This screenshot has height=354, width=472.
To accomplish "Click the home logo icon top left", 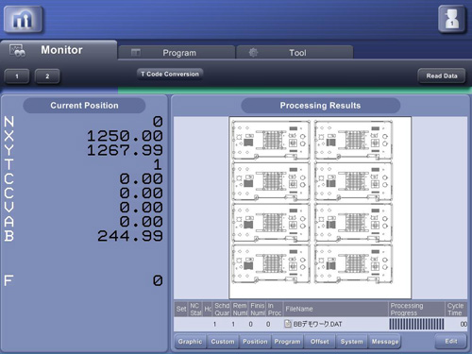I will point(24,20).
